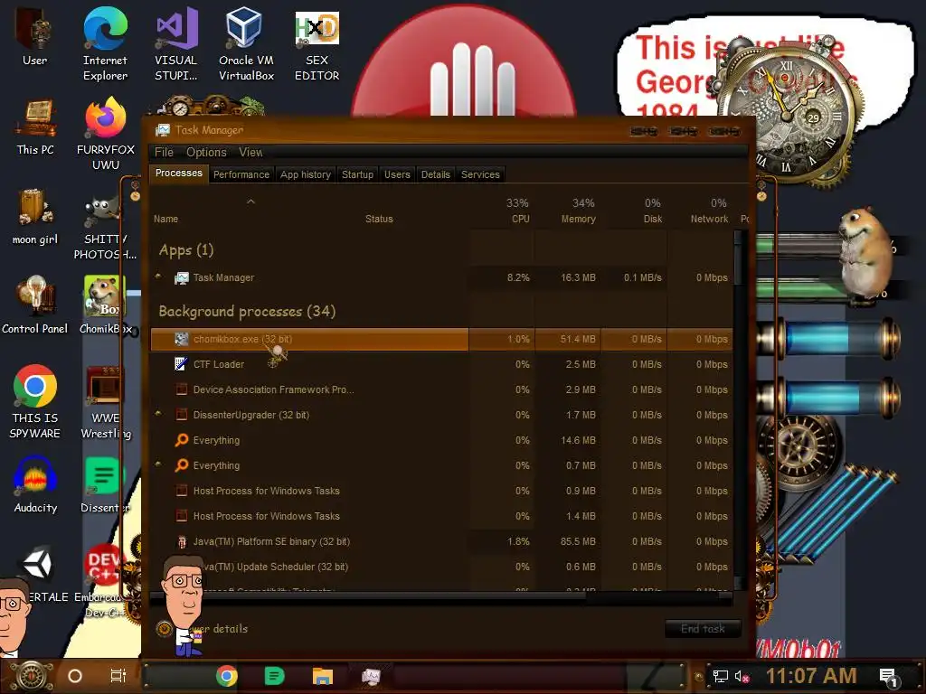This screenshot has height=694, width=926.
Task: Open the Unity ERTALE desktop icon
Action: [x=38, y=572]
